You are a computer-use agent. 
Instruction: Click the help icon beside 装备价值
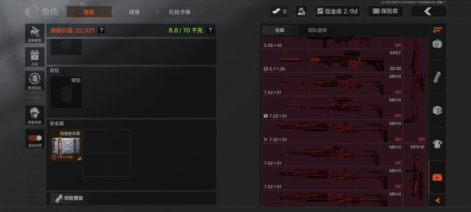point(101,30)
